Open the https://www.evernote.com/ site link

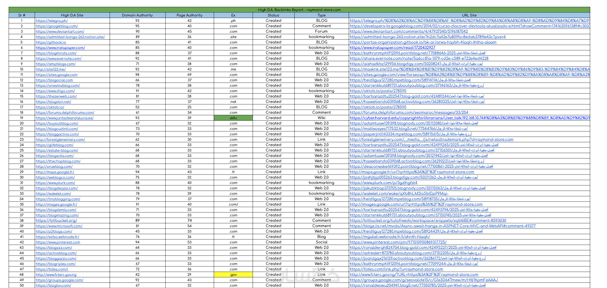point(58,58)
